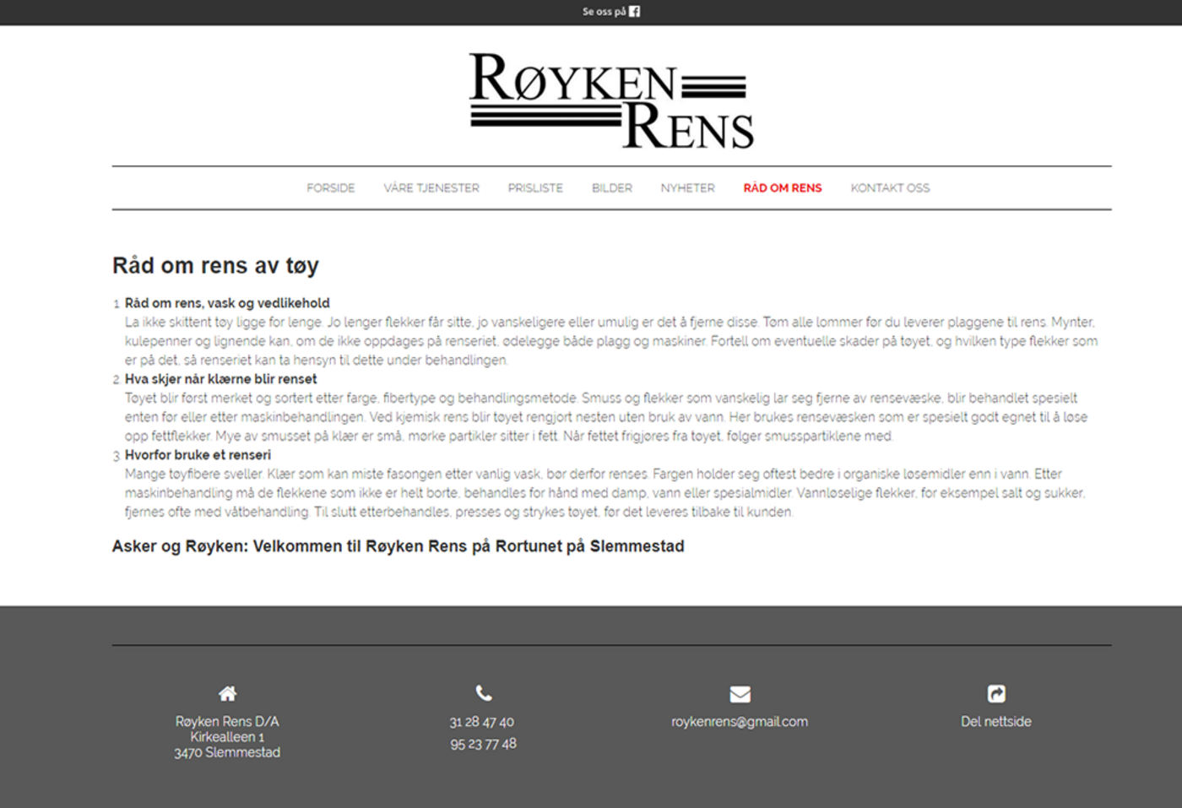Go to Våre Tjenester page
Viewport: 1182px width, 808px height.
(431, 188)
